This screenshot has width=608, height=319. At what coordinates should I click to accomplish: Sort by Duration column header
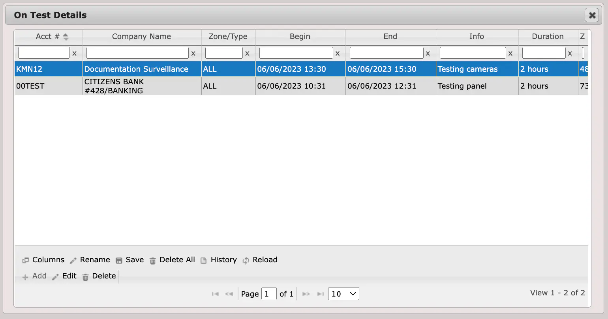click(548, 37)
